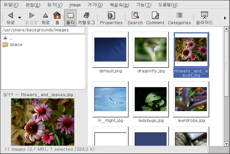Go up one level with 위로 icon

tap(45, 16)
